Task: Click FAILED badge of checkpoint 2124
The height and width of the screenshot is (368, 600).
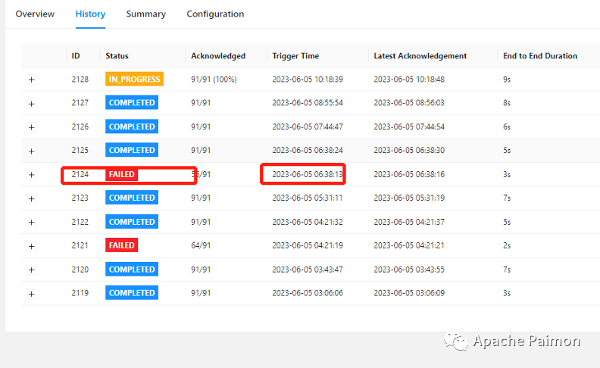Action: (x=122, y=174)
